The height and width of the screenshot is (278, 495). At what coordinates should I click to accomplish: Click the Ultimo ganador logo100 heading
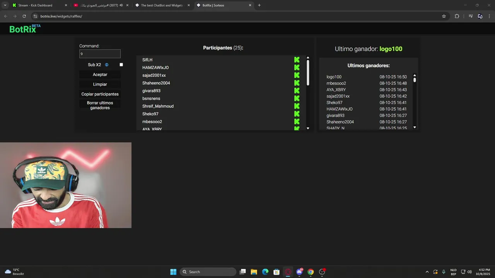point(369,49)
